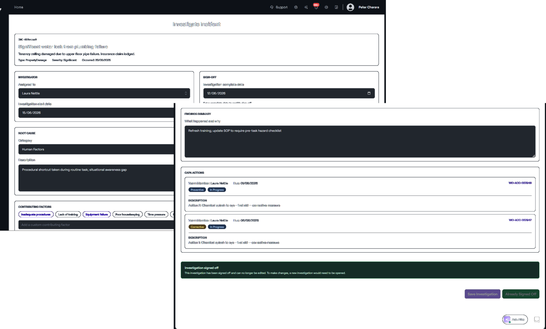The image size is (546, 329).
Task: Click Already Signed Off button
Action: (520, 294)
